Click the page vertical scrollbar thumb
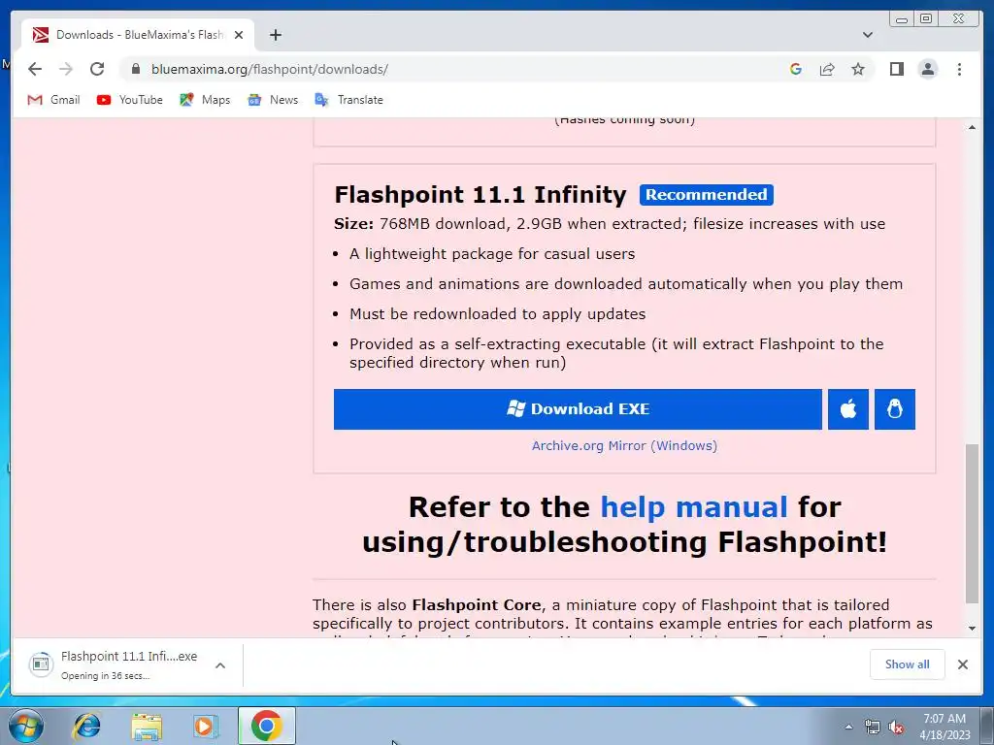This screenshot has height=745, width=994. tap(972, 525)
